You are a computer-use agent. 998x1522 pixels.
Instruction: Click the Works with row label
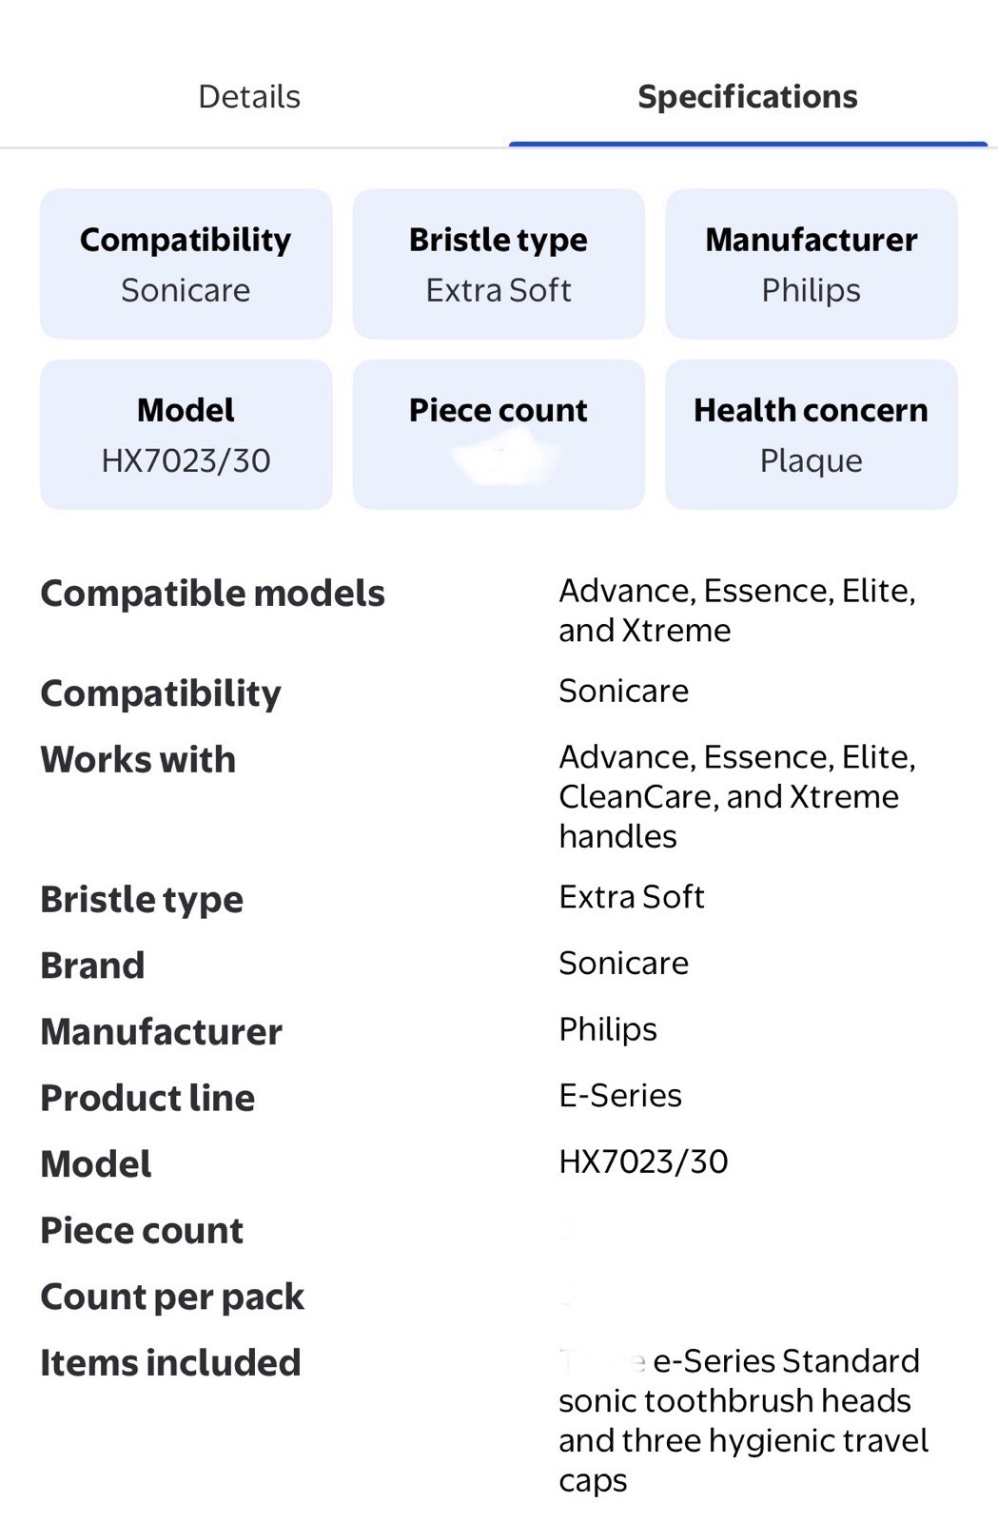[138, 759]
